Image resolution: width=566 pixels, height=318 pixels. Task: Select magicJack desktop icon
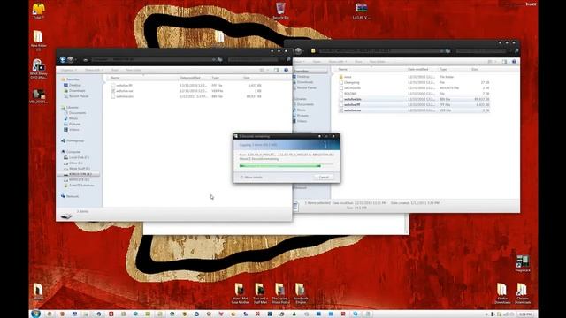click(x=523, y=263)
